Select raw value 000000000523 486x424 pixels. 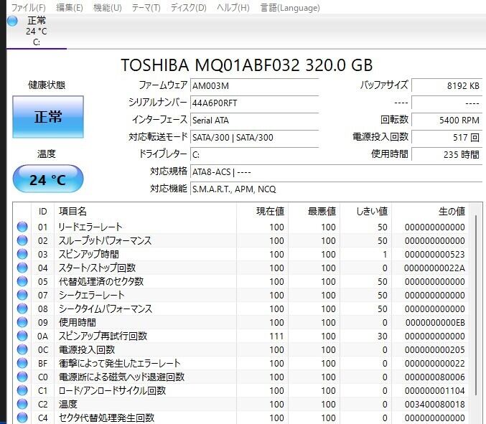click(x=434, y=254)
